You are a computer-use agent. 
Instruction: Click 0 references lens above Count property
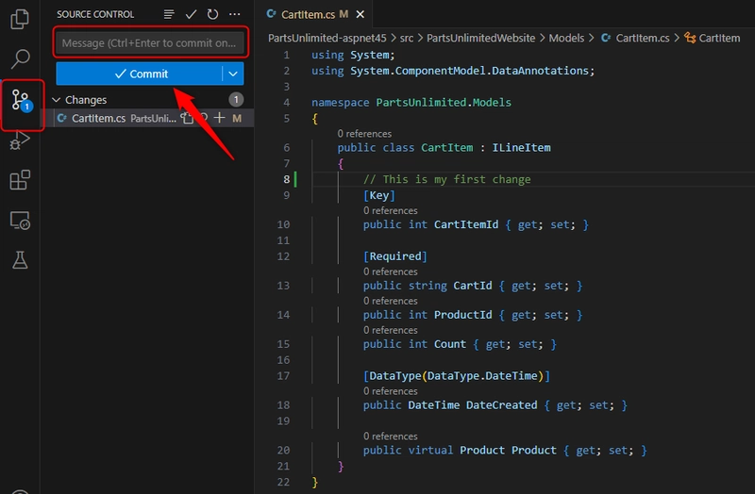tap(391, 331)
